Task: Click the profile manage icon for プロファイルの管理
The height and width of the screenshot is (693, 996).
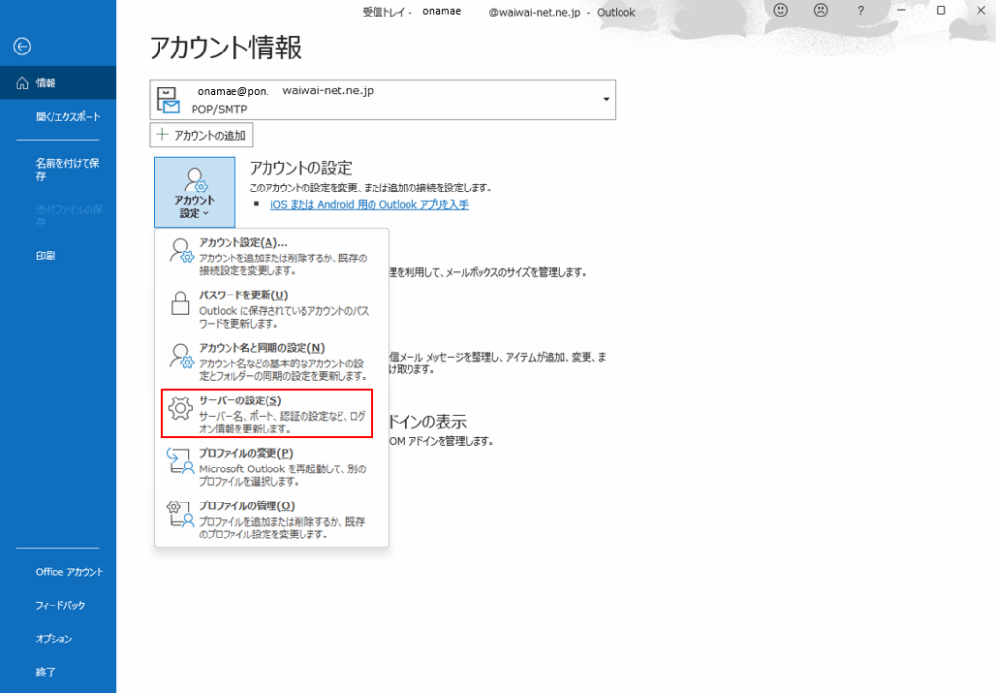Action: [180, 514]
